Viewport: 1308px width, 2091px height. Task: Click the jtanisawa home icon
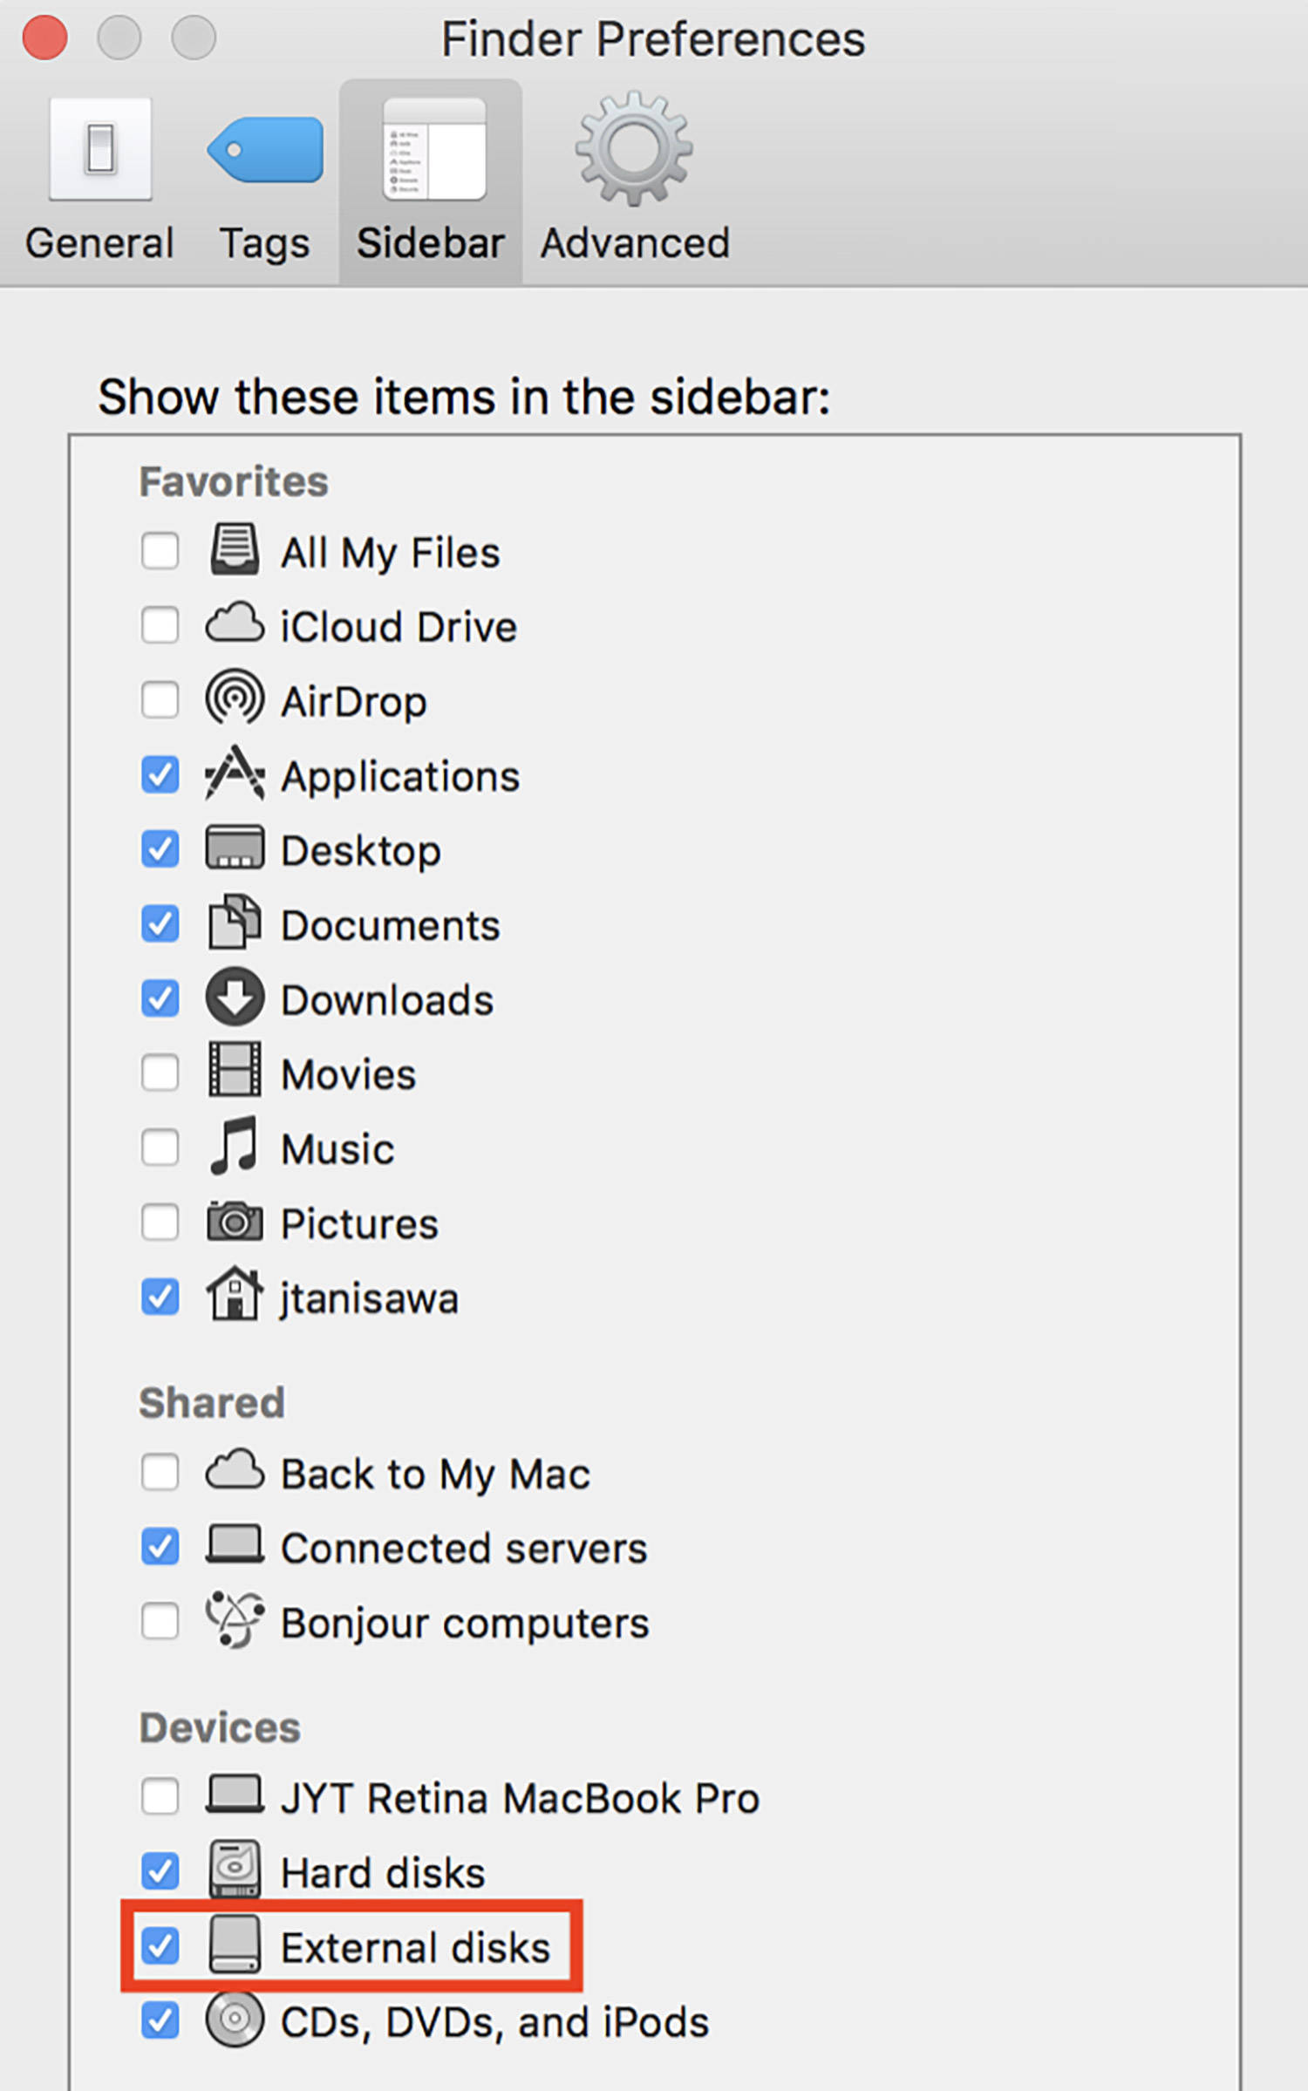(235, 1294)
